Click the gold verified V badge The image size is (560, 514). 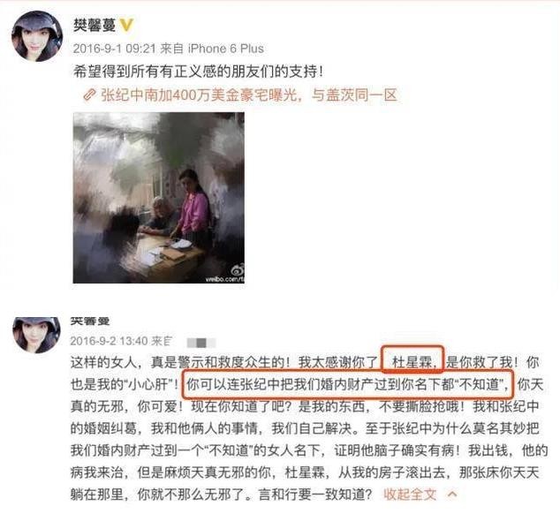click(x=126, y=26)
